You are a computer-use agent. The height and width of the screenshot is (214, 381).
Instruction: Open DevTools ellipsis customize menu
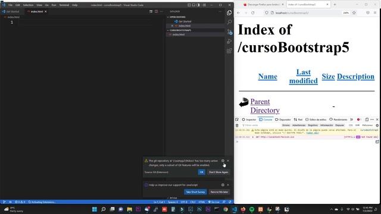click(372, 119)
